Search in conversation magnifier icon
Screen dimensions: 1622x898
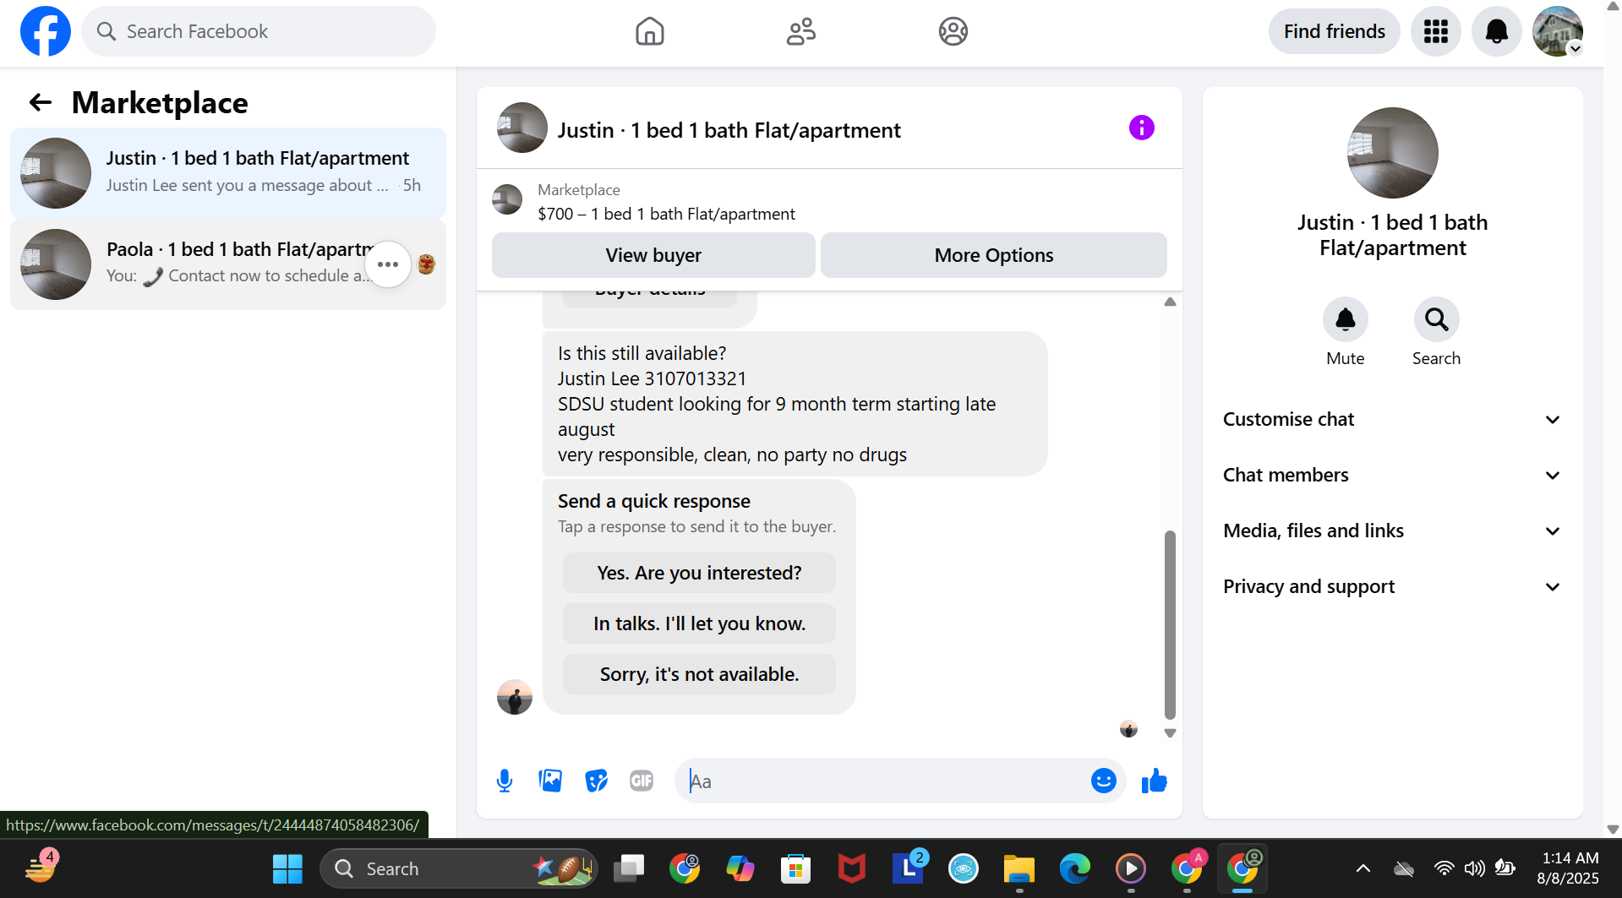(1436, 319)
